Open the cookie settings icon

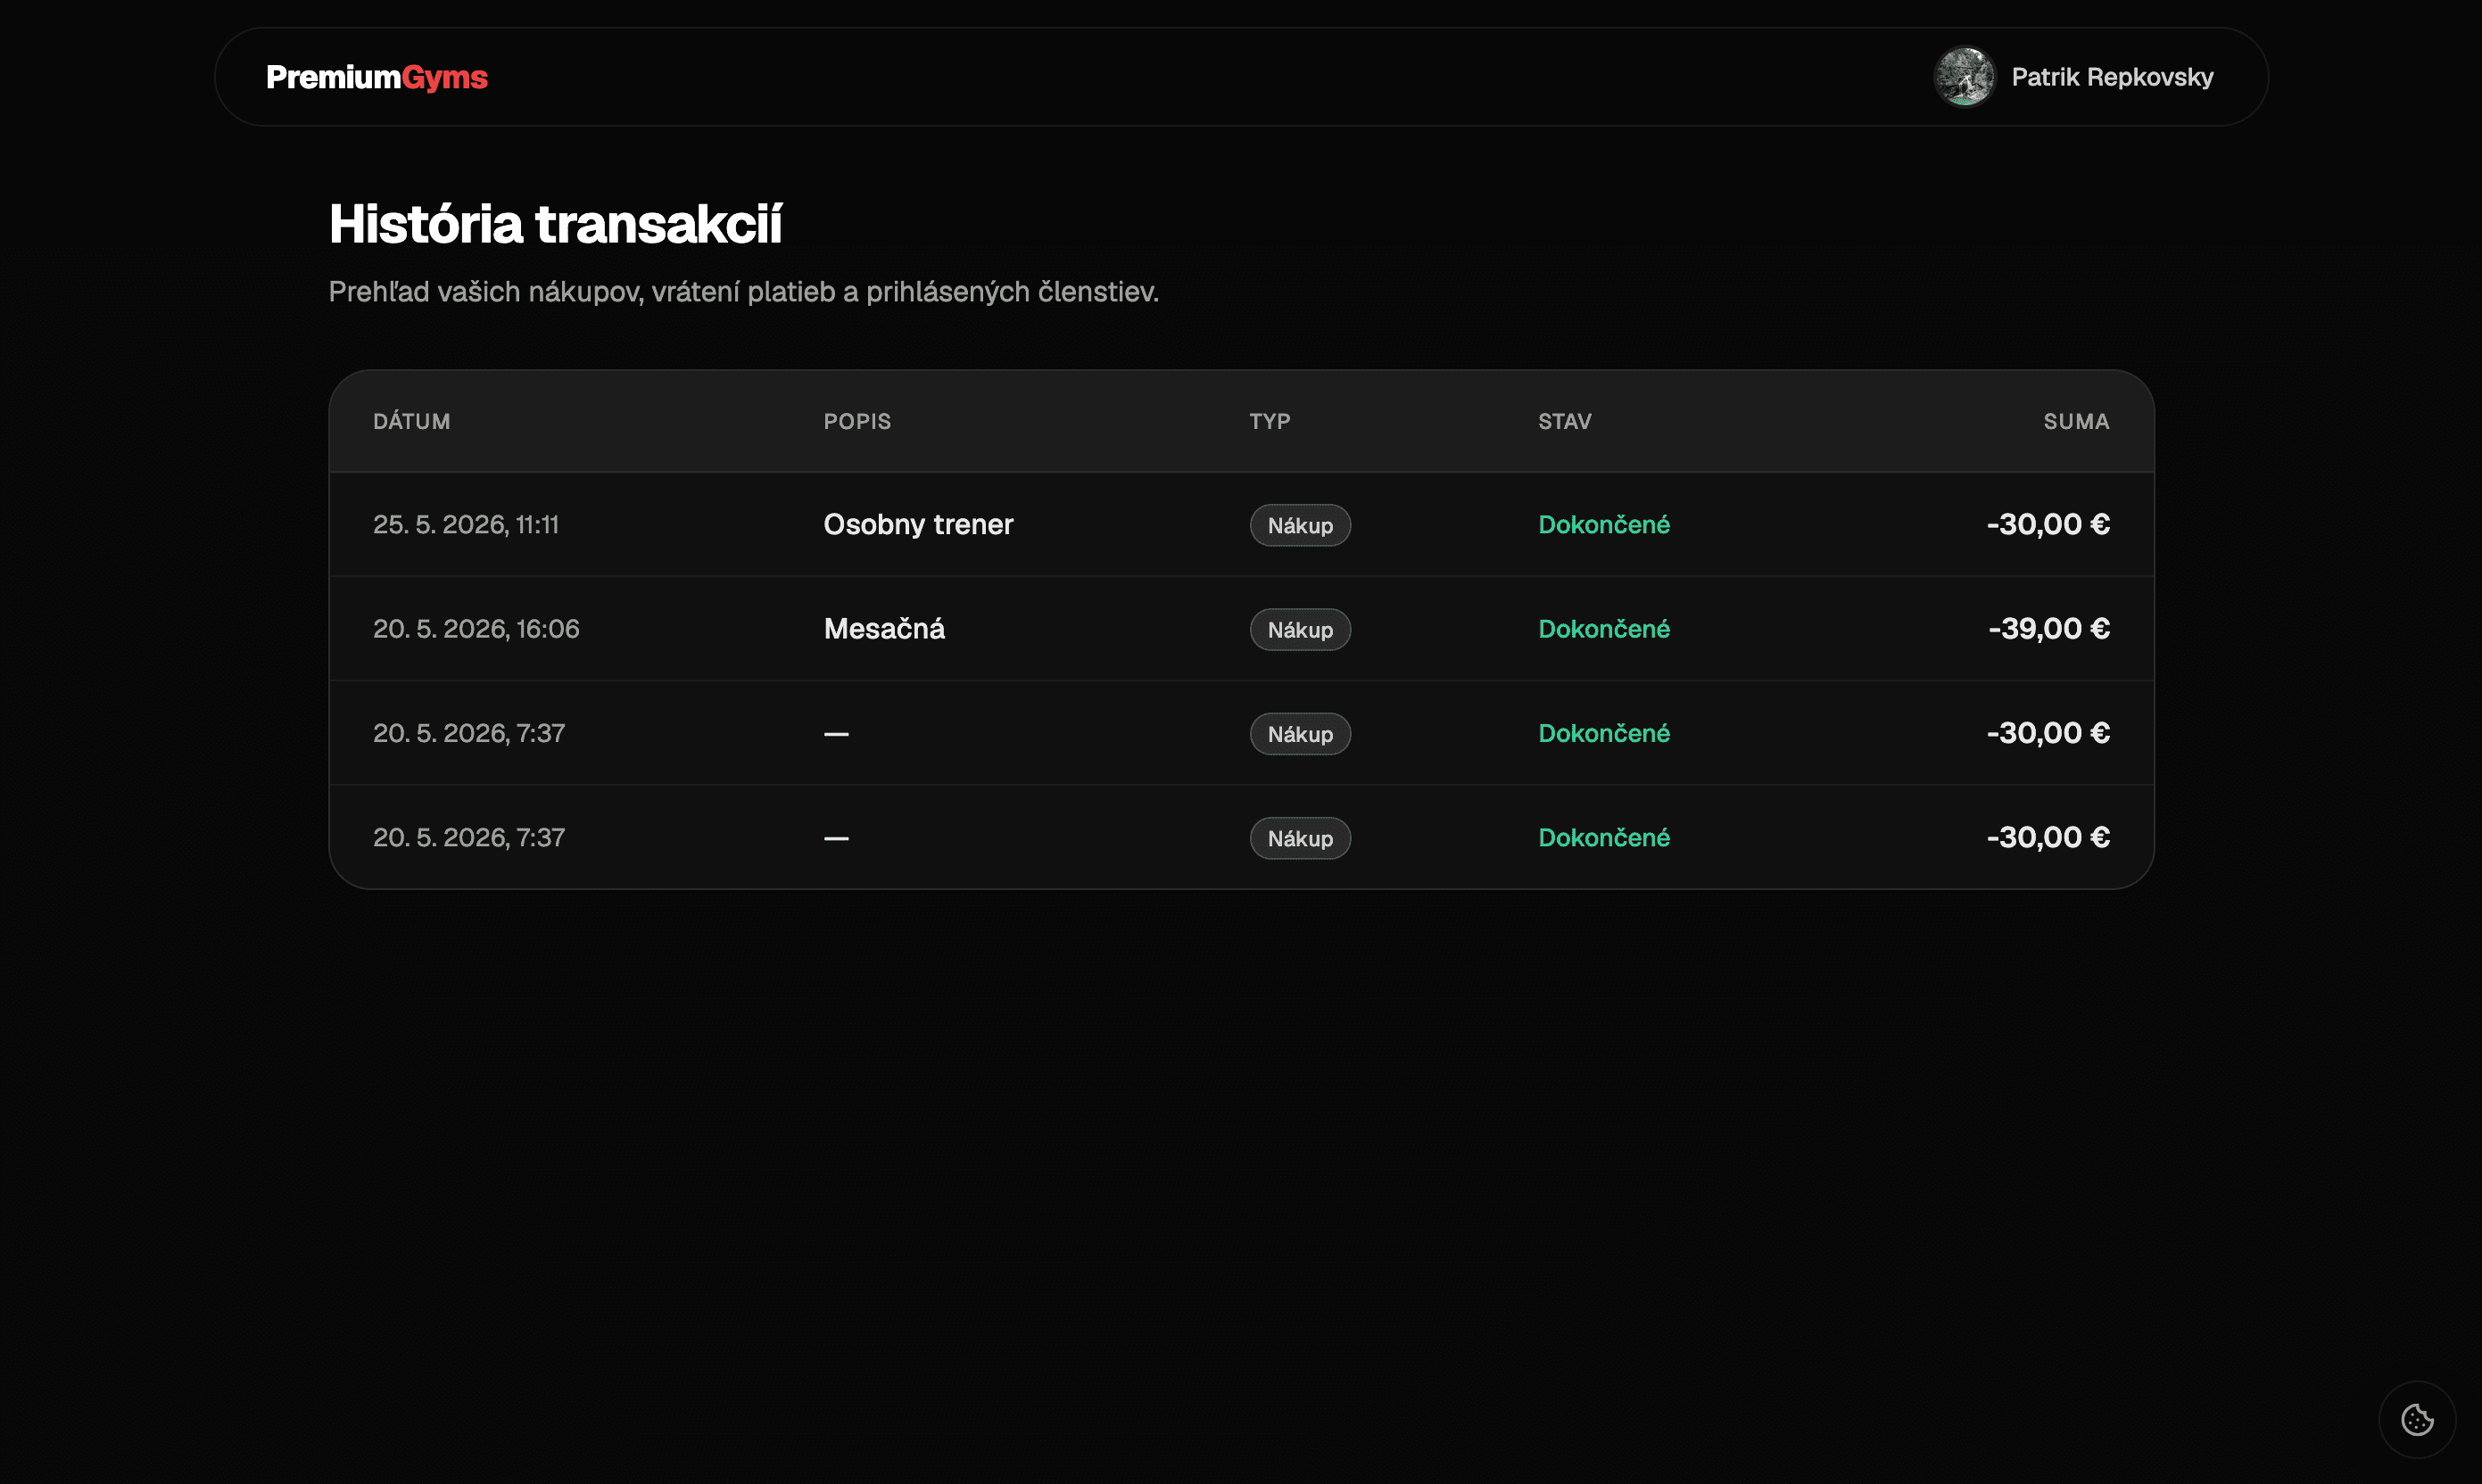click(x=2417, y=1419)
